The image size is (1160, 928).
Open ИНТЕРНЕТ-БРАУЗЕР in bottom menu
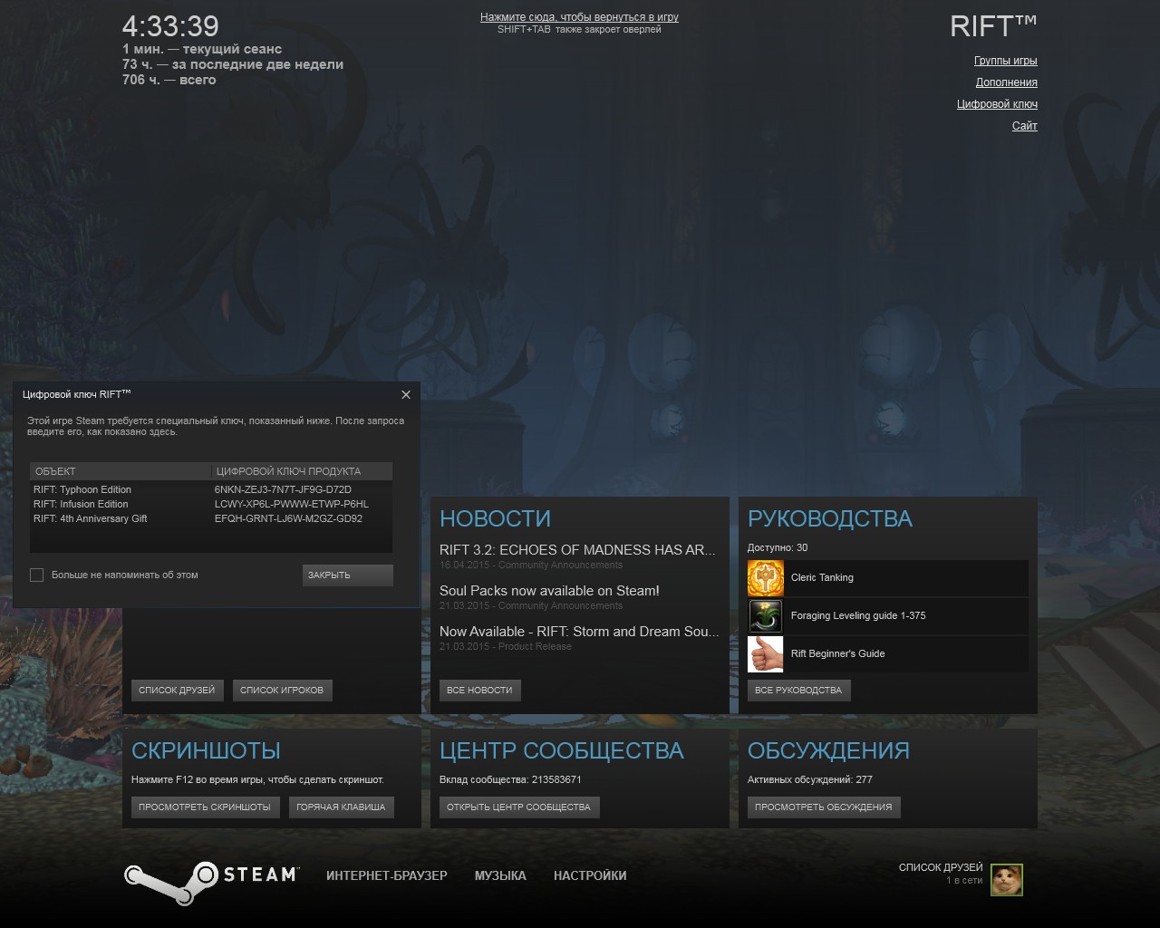pyautogui.click(x=387, y=875)
